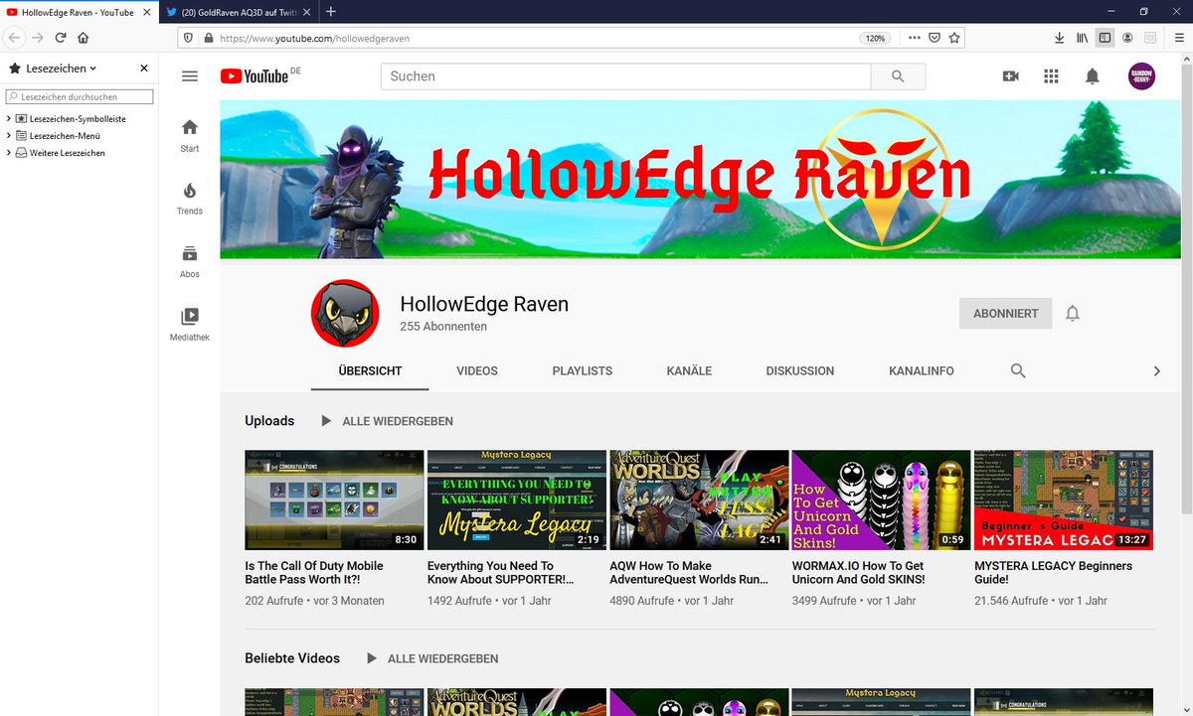
Task: Open page actions three-dots menu
Action: 915,38
